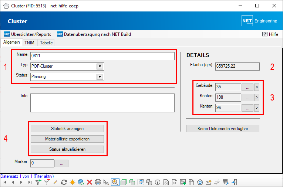
Task: Open the Übersichten/Reports menu
Action: tap(28, 34)
